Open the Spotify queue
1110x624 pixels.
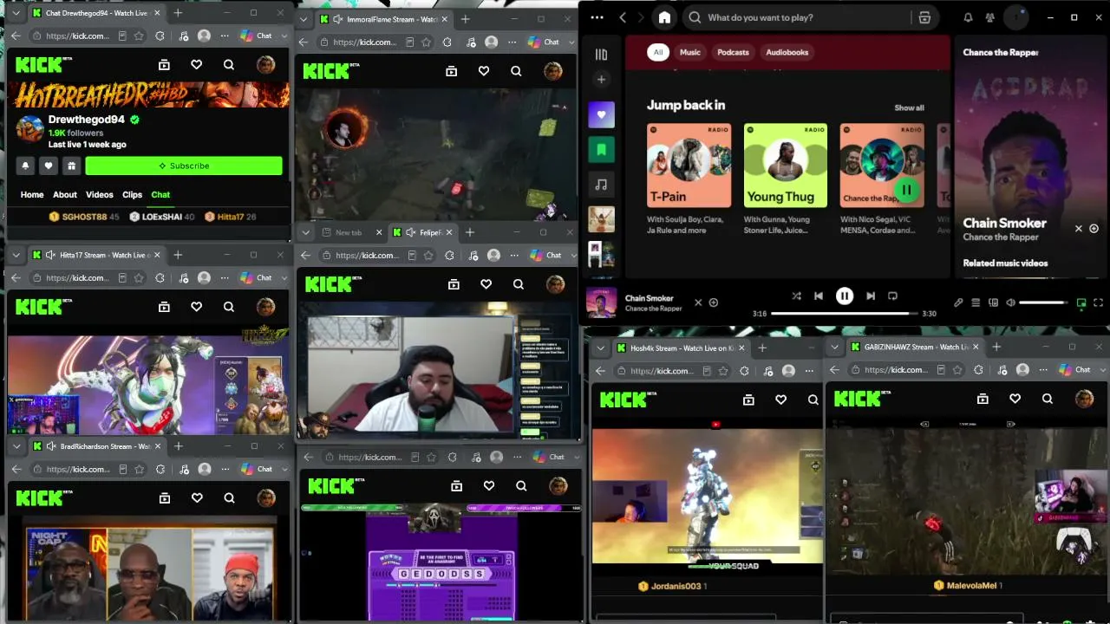[976, 302]
